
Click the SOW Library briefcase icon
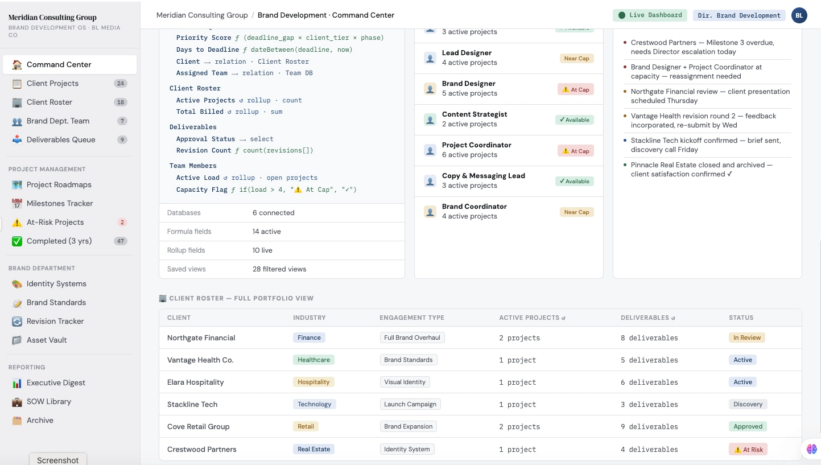pos(17,402)
